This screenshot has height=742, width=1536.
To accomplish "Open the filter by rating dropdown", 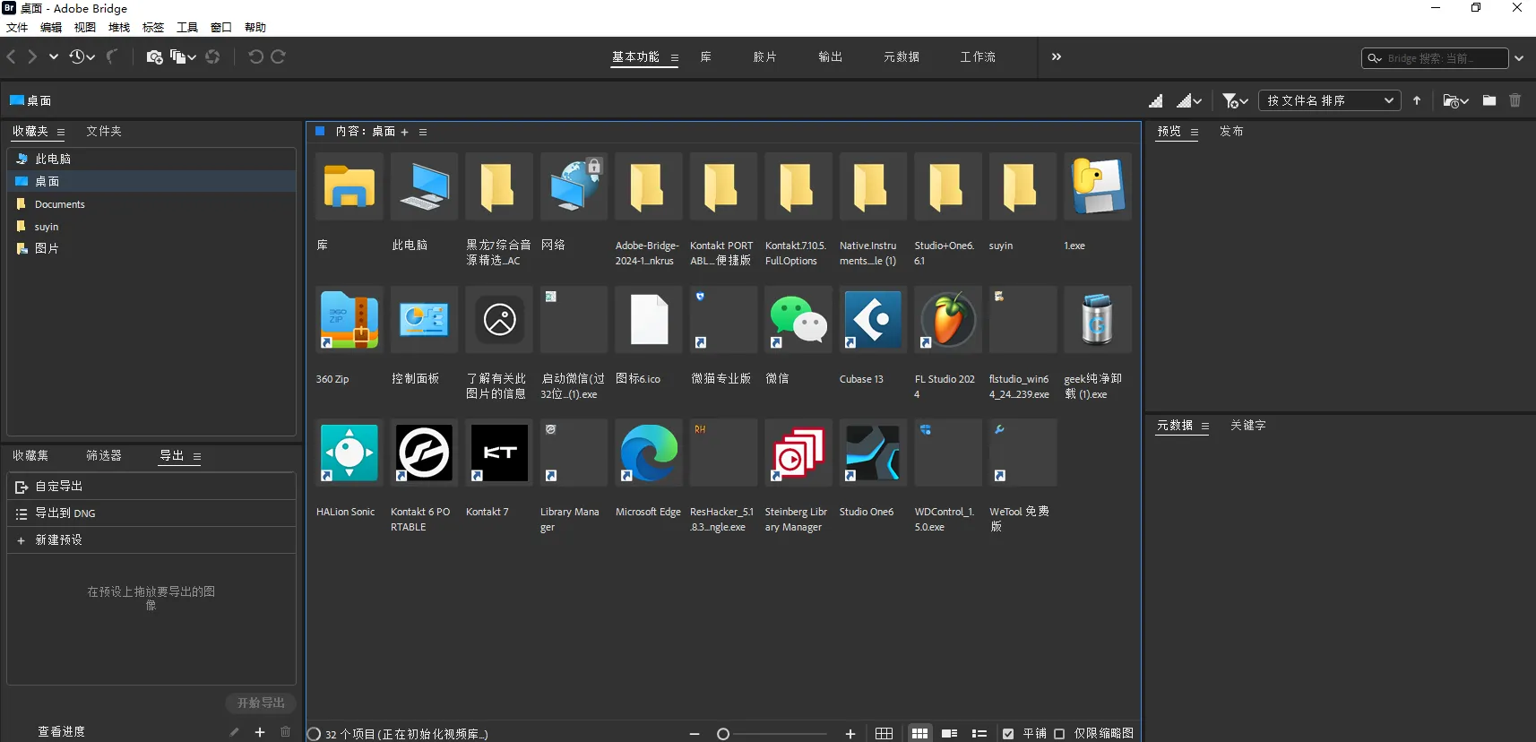I will coord(1235,100).
